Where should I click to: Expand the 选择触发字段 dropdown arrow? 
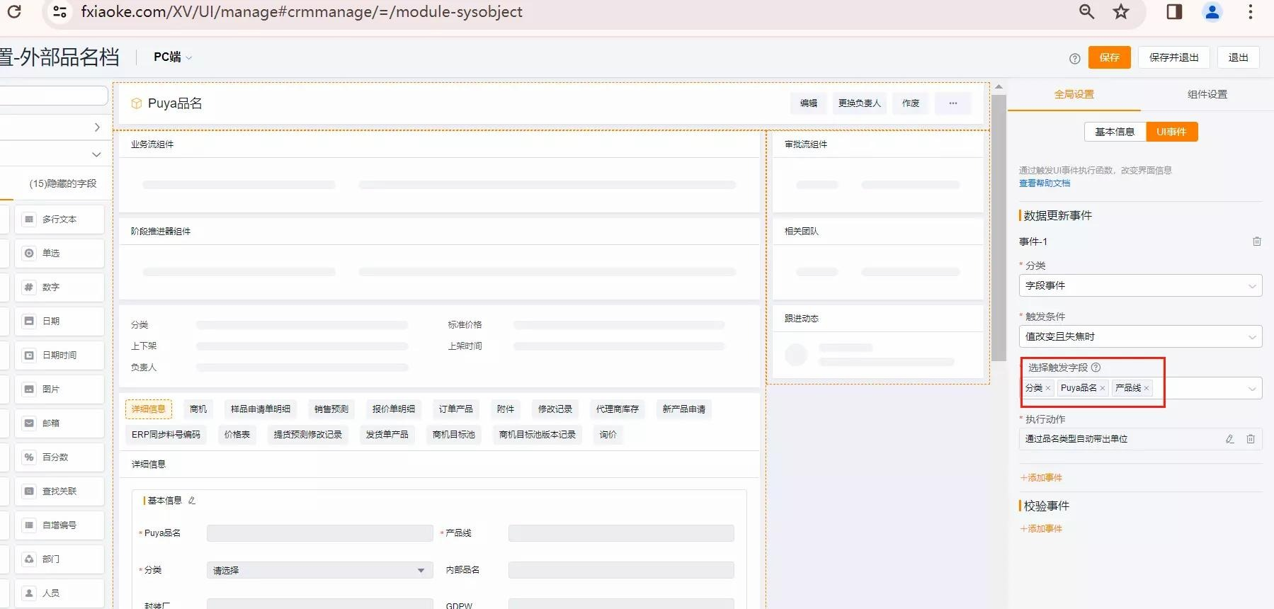[1251, 388]
